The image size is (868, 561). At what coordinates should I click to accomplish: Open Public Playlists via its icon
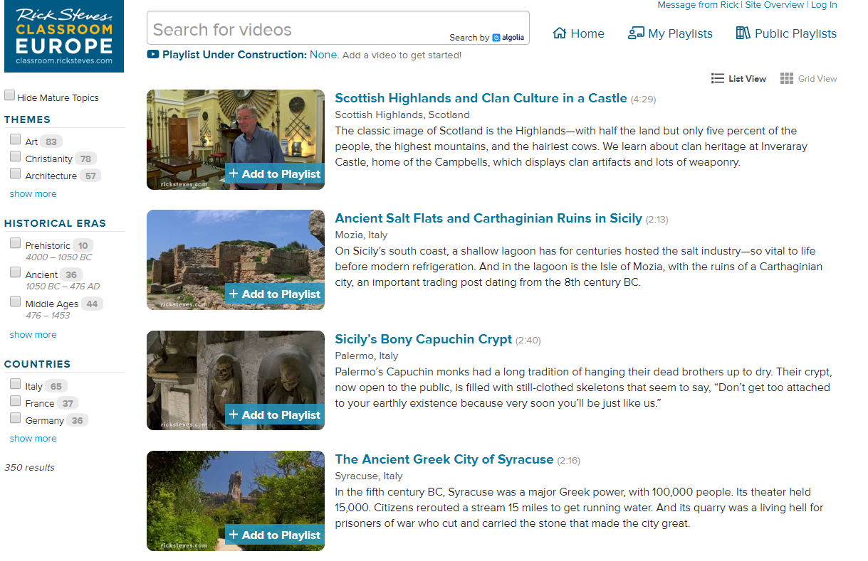[x=742, y=33]
